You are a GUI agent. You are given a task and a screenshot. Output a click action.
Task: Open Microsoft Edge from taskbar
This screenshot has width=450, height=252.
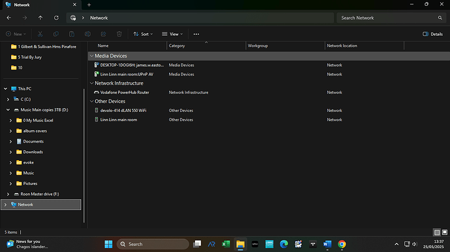pos(284,244)
